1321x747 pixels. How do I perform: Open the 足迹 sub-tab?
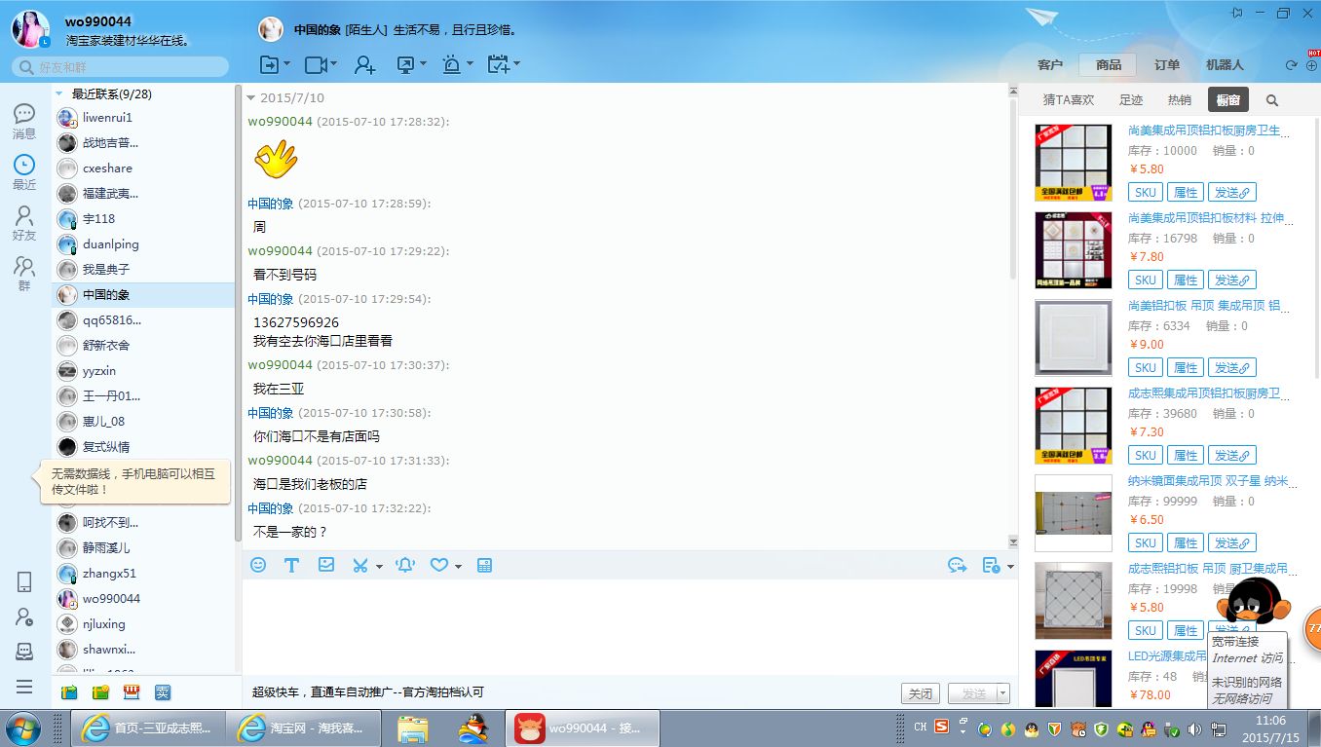coord(1131,100)
